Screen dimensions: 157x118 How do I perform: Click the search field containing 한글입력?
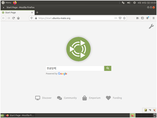coord(75,68)
